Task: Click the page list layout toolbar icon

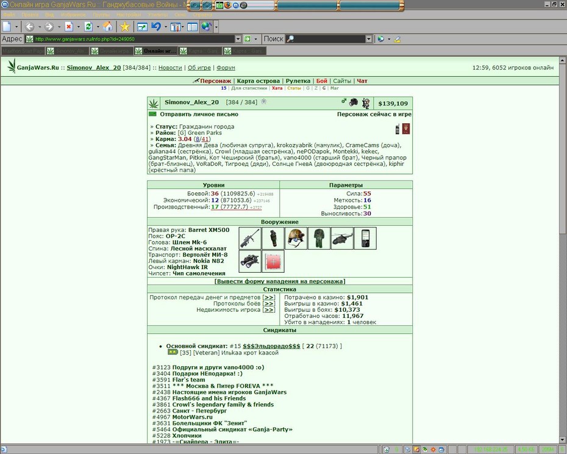Action: [192, 26]
